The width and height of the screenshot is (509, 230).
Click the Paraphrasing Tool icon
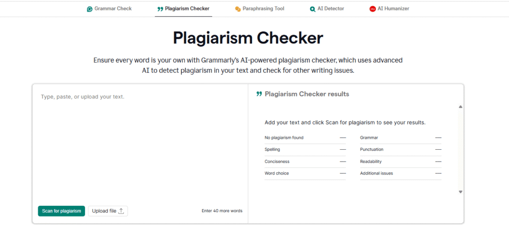238,9
